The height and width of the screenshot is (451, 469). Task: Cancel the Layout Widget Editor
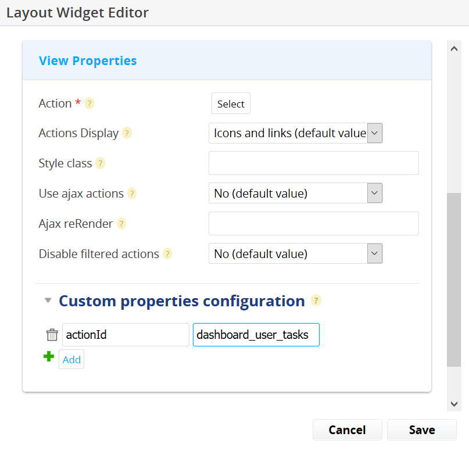(348, 429)
